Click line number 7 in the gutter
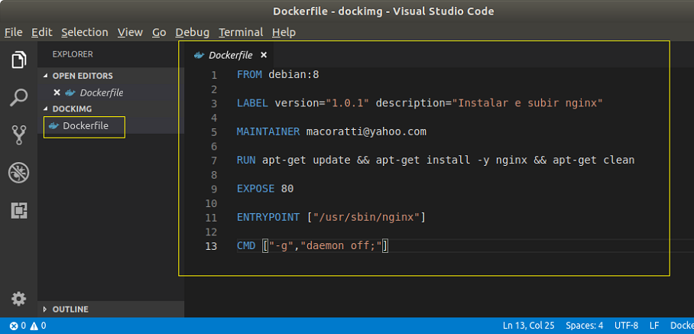 click(x=214, y=161)
